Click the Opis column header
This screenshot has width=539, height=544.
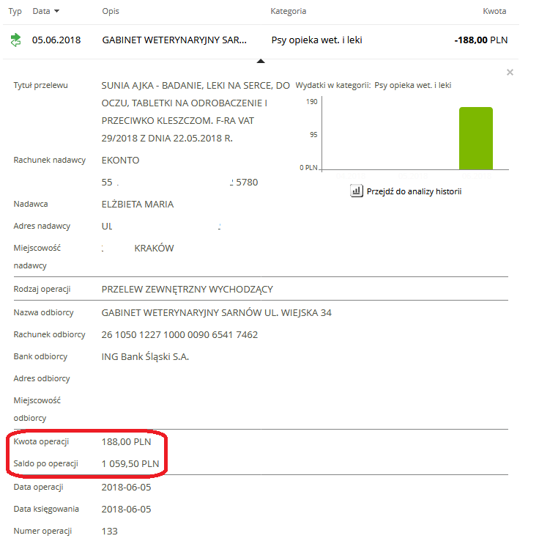click(111, 12)
